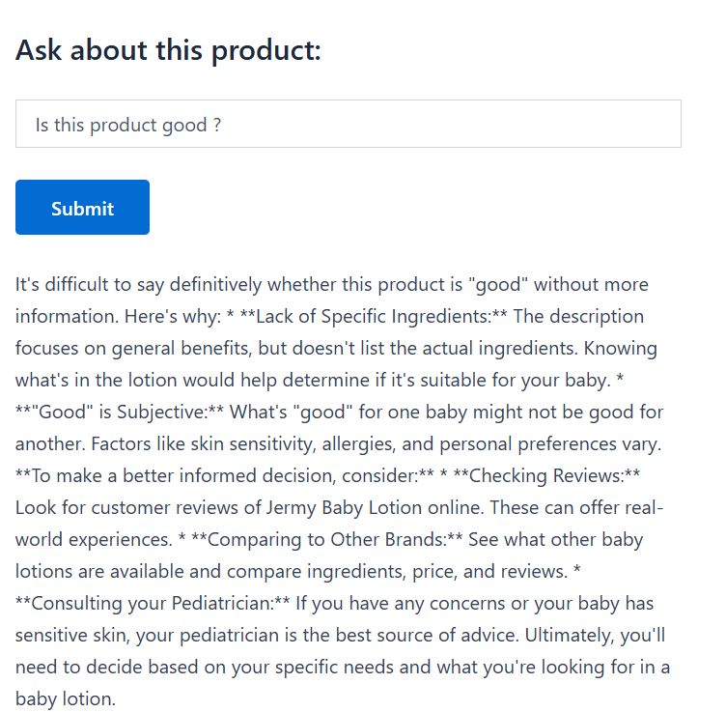
Task: Select the "Consulting your Pediatrician:" label
Action: (154, 604)
